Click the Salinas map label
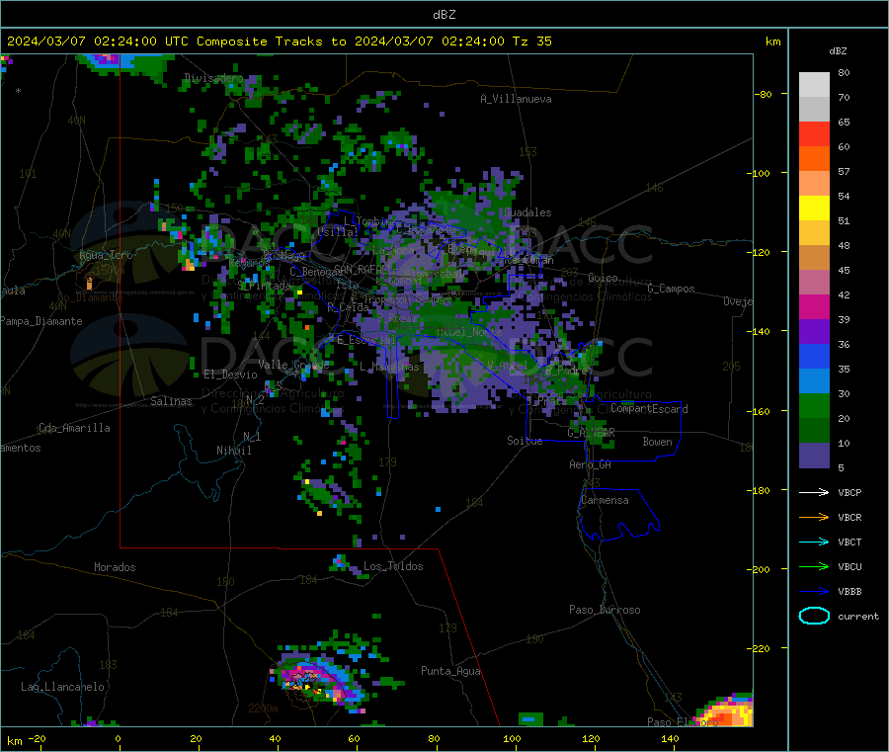The height and width of the screenshot is (752, 889). pos(171,401)
